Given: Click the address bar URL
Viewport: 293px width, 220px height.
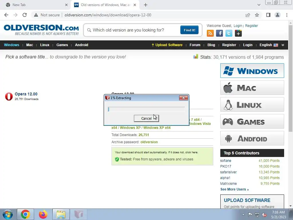Looking at the screenshot, I should [108, 15].
